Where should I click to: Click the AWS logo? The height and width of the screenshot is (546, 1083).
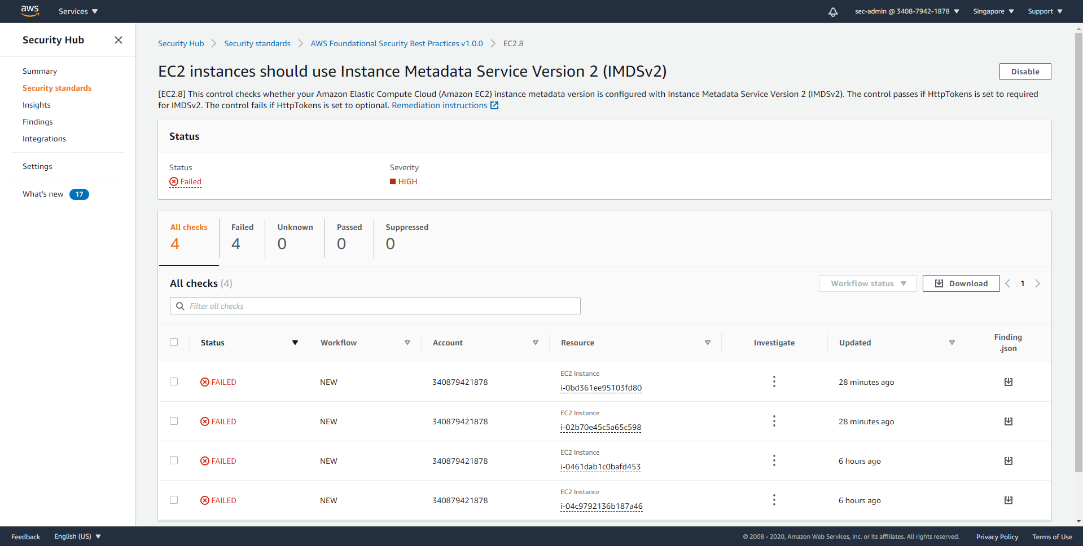[x=30, y=11]
